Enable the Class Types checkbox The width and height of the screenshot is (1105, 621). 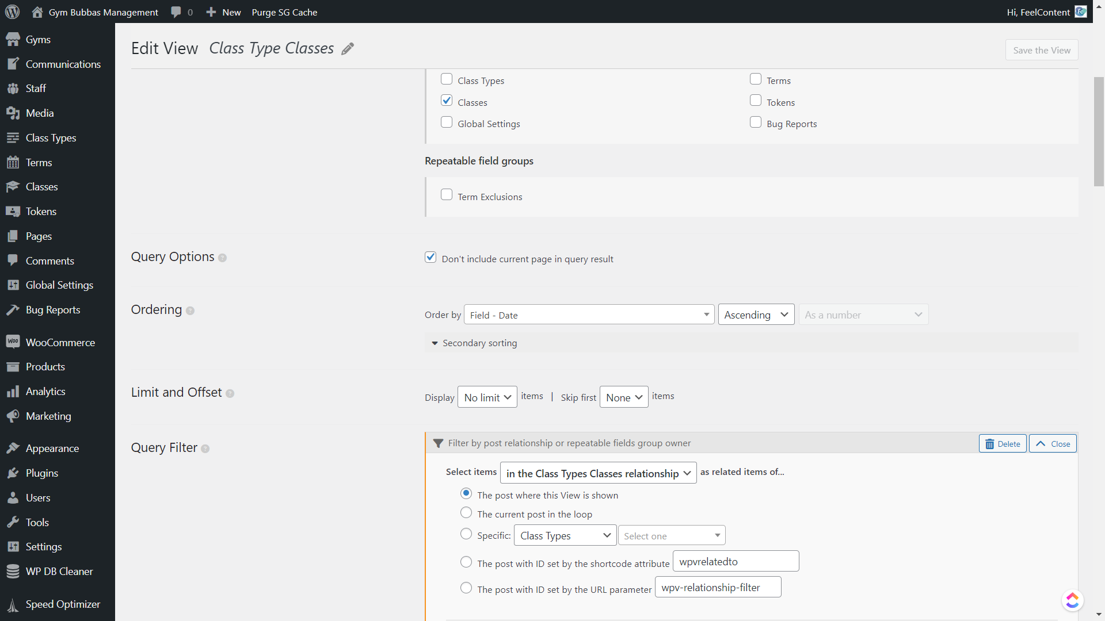click(447, 79)
